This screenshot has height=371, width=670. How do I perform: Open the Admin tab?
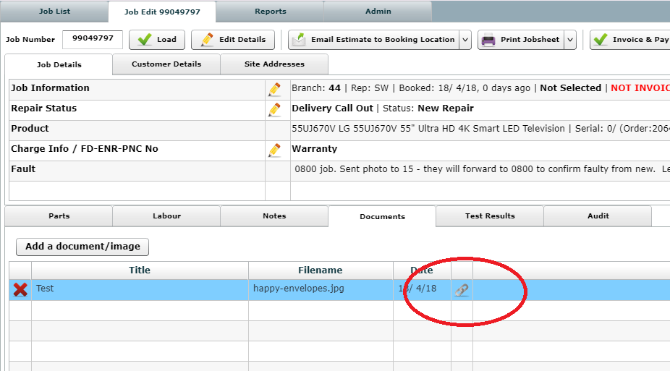[378, 12]
